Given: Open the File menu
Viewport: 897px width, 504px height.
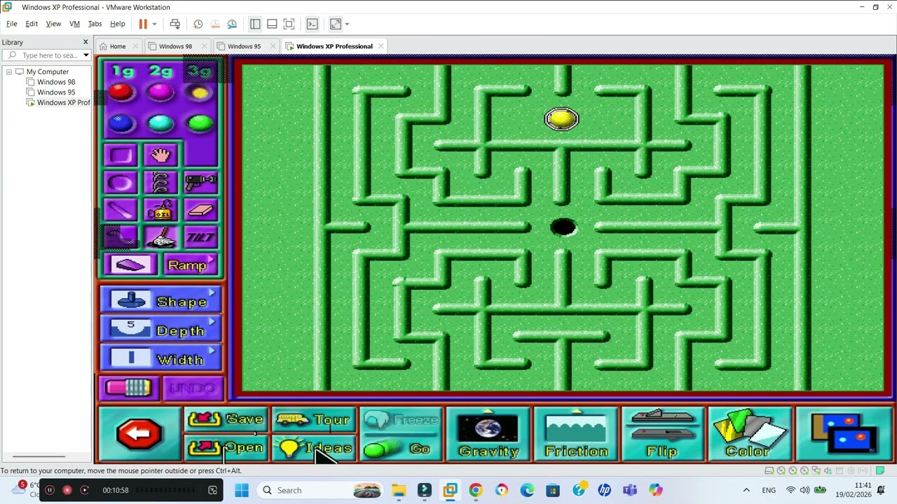Looking at the screenshot, I should 12,24.
